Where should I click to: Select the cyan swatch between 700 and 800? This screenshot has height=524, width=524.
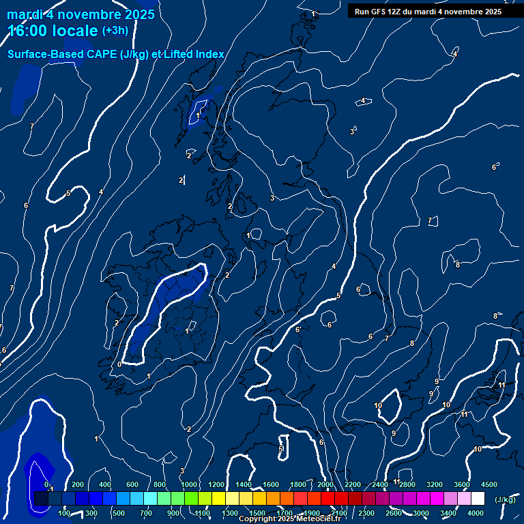[x=150, y=498]
